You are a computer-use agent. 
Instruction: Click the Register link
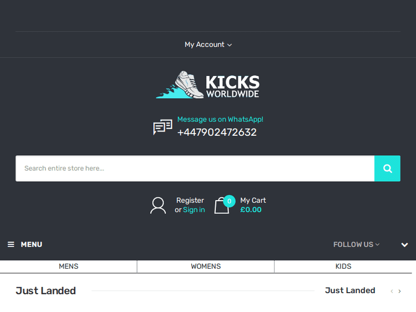click(190, 201)
